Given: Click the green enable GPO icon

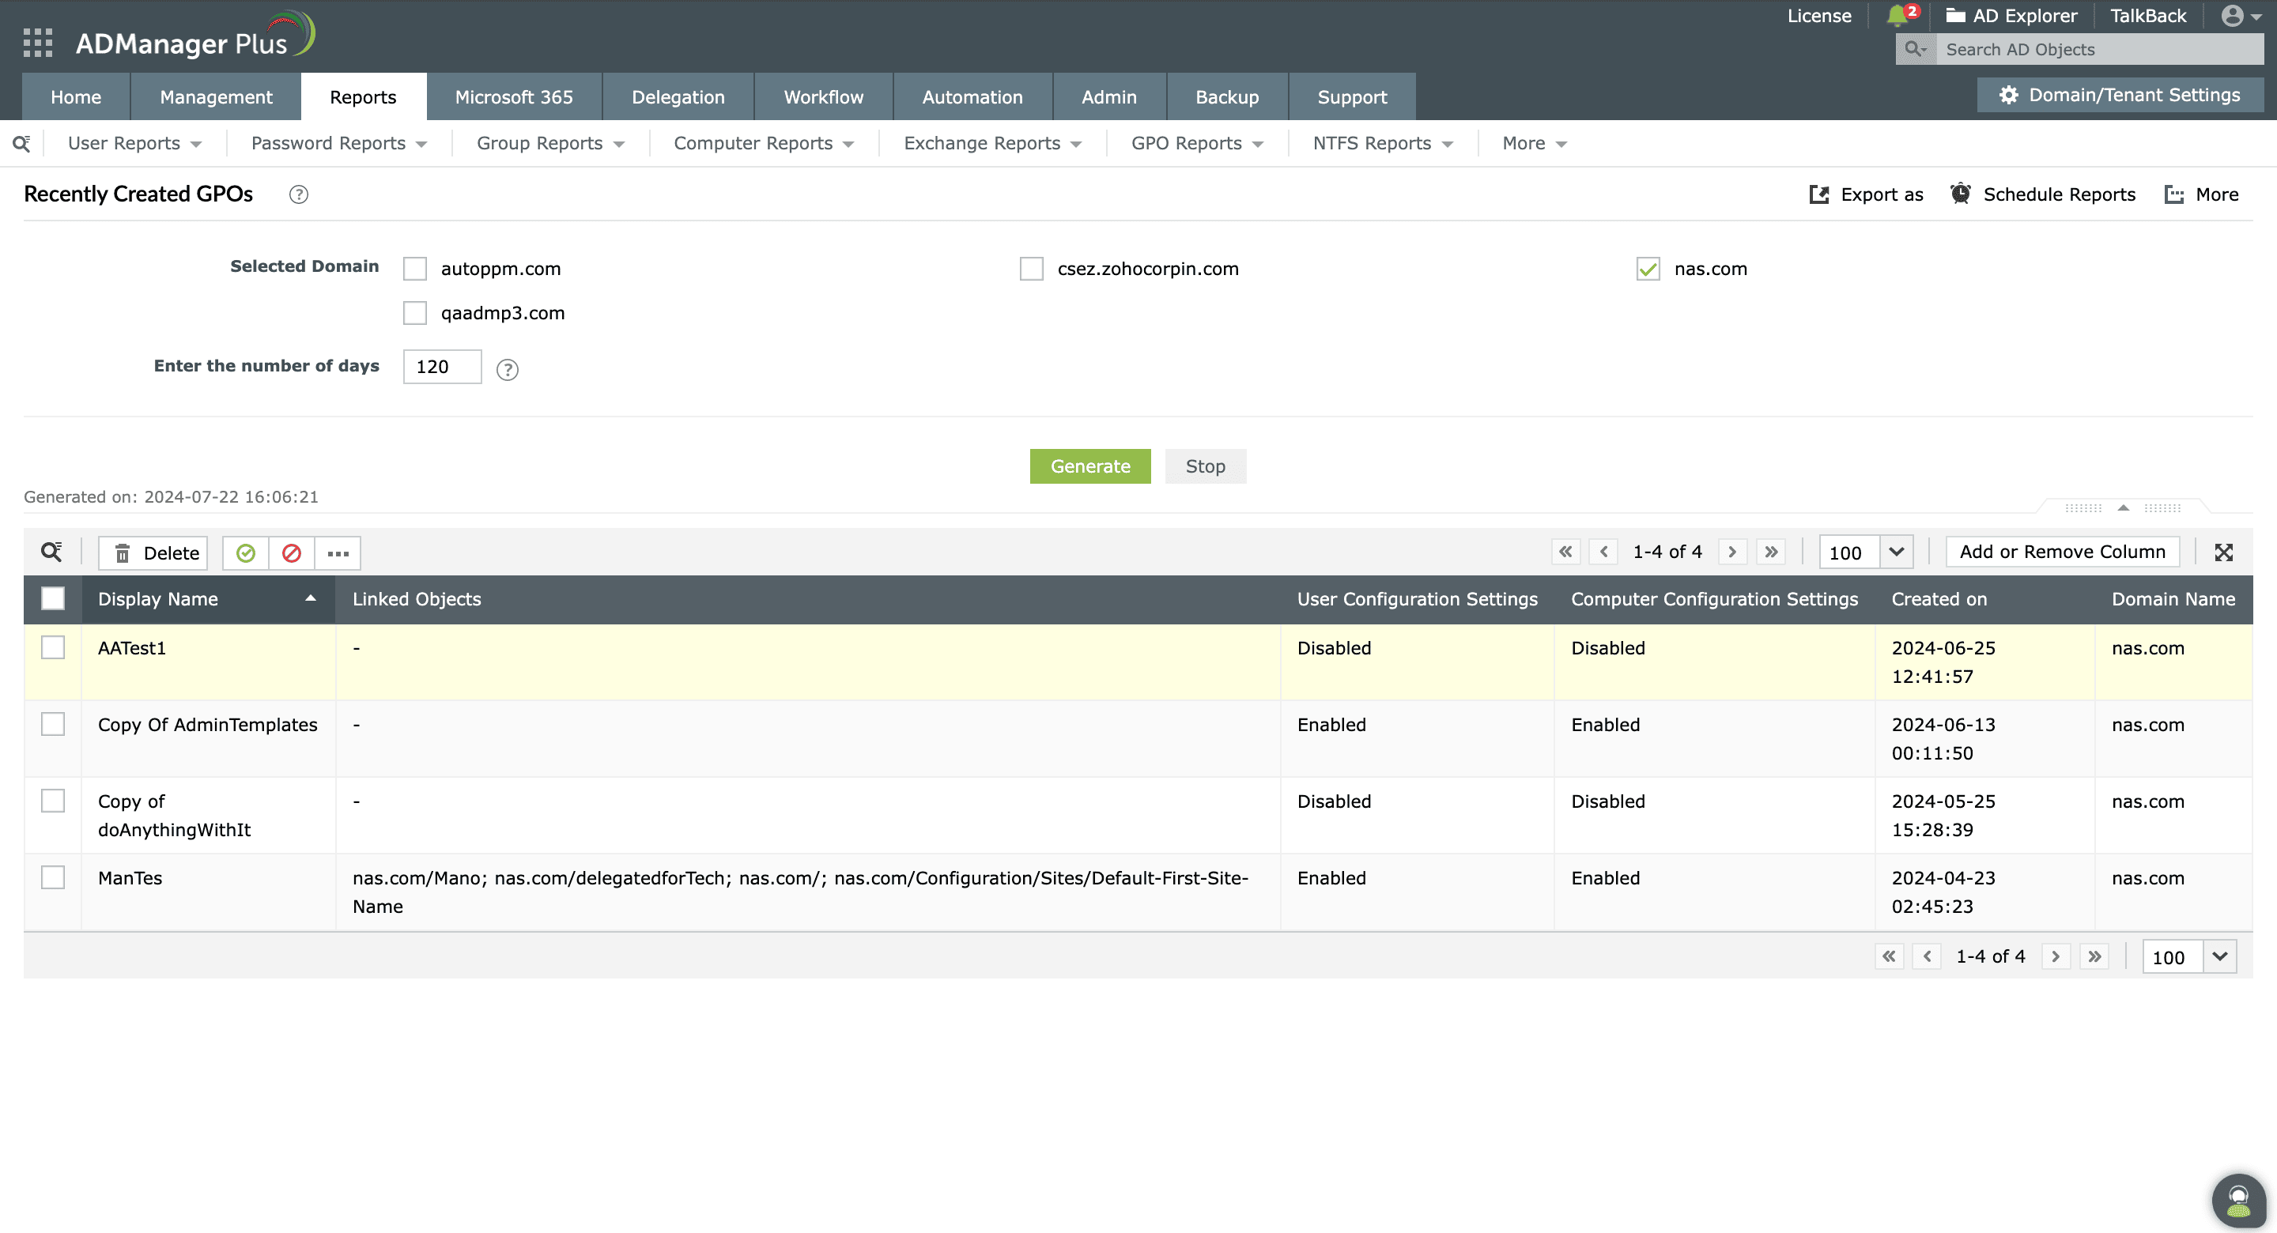Looking at the screenshot, I should (246, 552).
